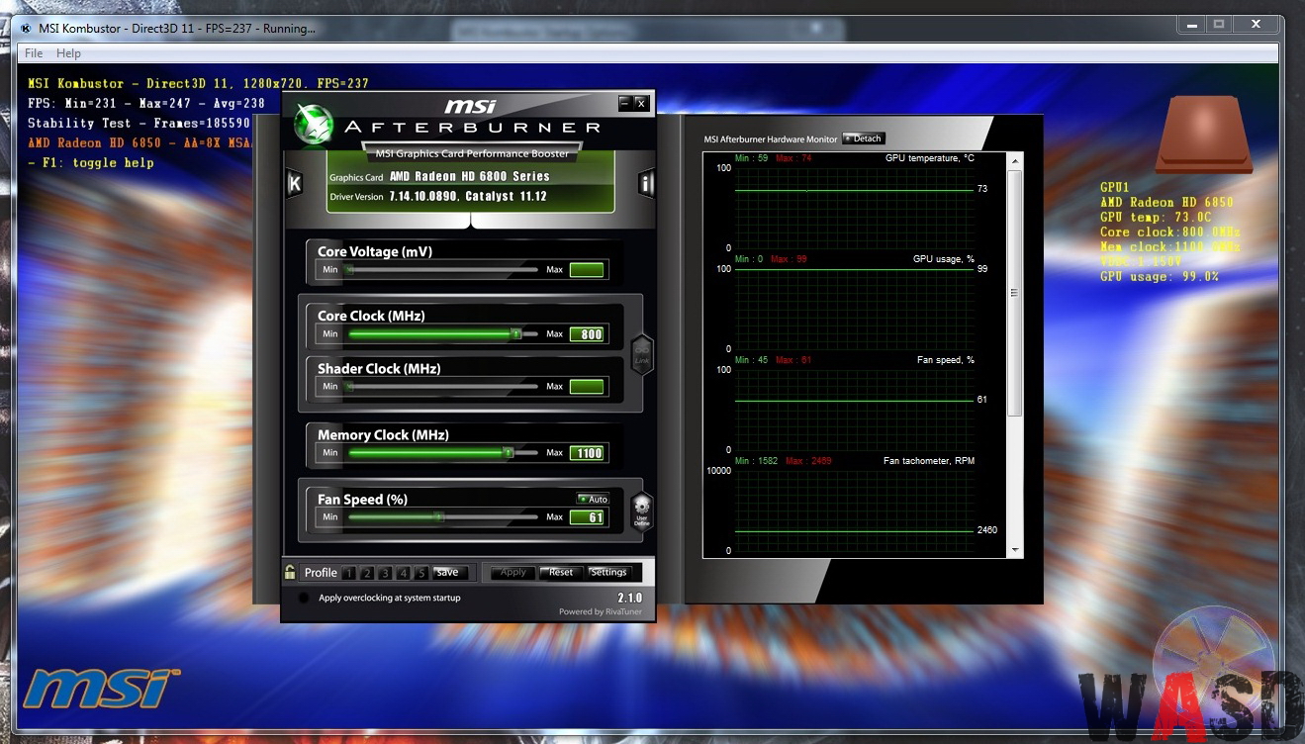Click the 'Memory Clock (MHz)' label
The height and width of the screenshot is (744, 1305).
tap(383, 434)
